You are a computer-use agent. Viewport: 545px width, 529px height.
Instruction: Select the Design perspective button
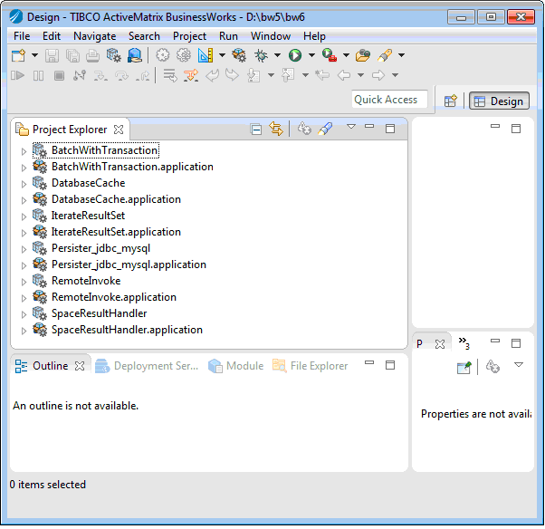499,101
